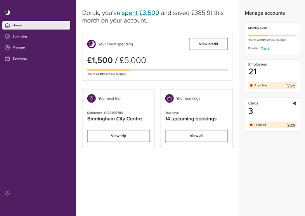Open all bookings with View all

pyautogui.click(x=196, y=136)
